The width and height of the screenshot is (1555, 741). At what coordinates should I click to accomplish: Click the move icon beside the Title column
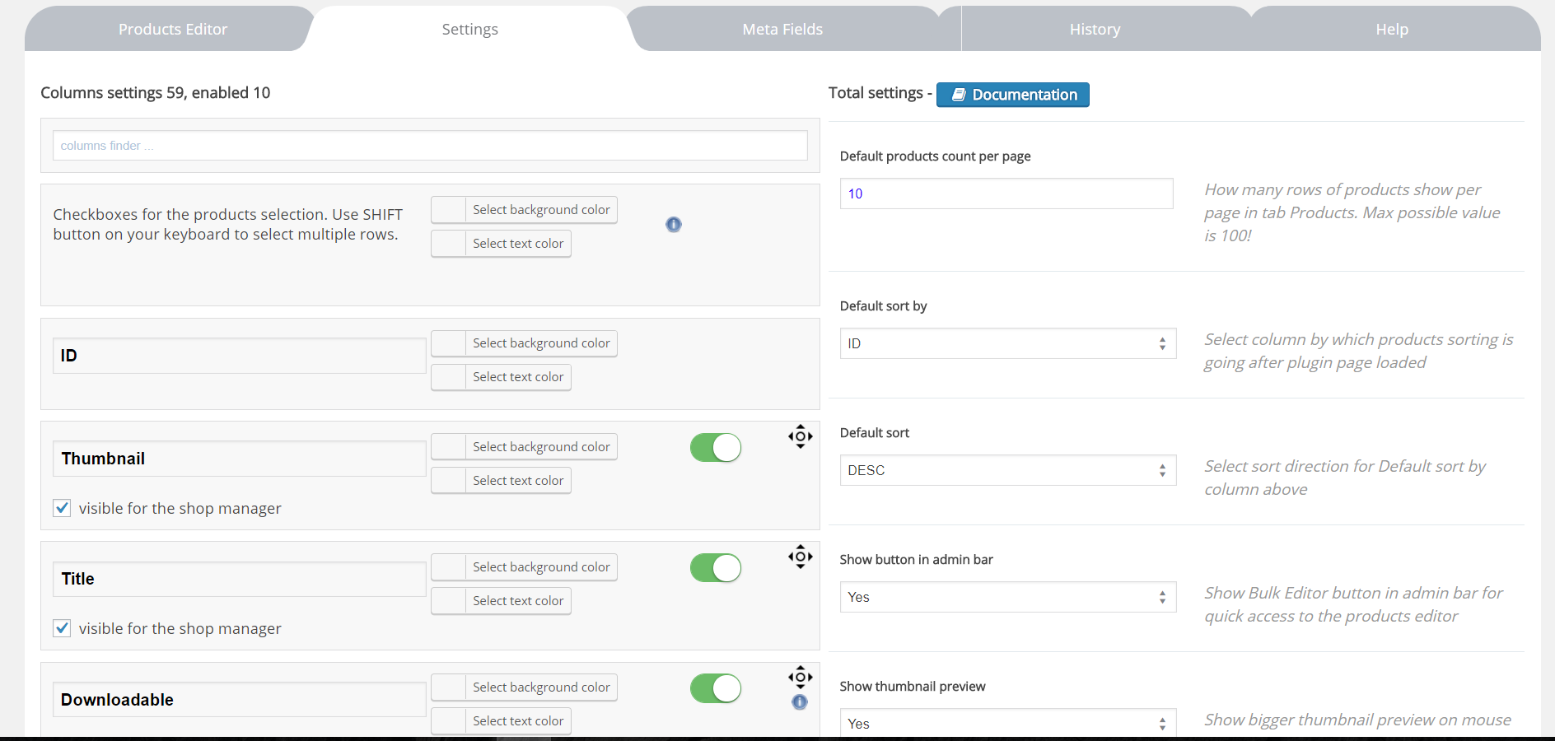tap(800, 557)
